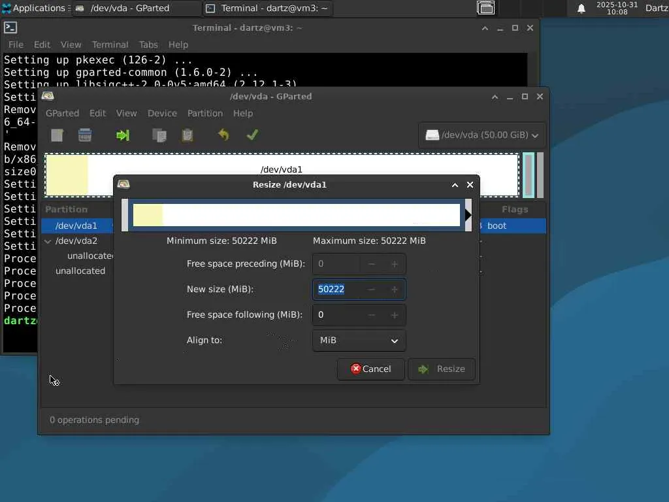Open the Help menu in Terminal window
The image size is (669, 502).
tap(178, 44)
